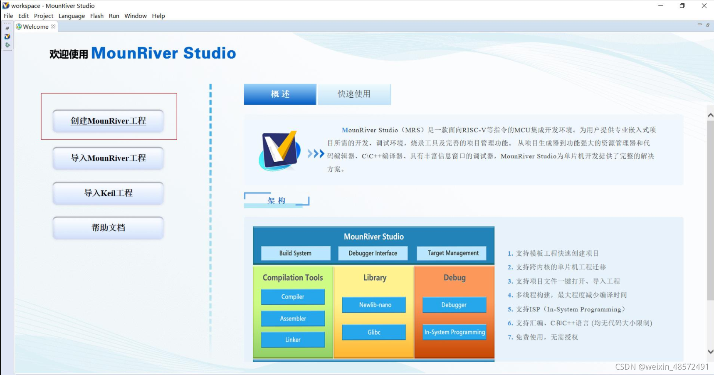The height and width of the screenshot is (375, 714).
Task: Click the Assembler block
Action: [x=293, y=318]
